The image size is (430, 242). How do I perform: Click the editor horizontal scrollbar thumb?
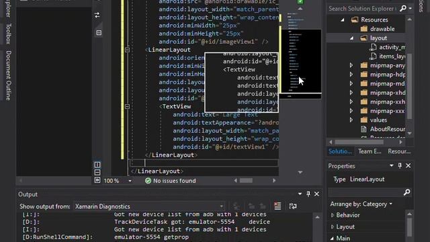246,181
